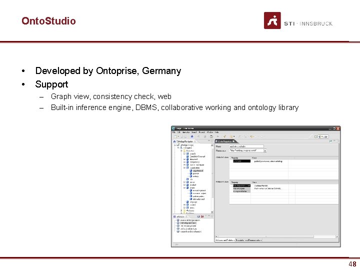The height and width of the screenshot is (270, 360).
Task: Click the green view menu icon in Entity Properties
Action: tap(330, 141)
